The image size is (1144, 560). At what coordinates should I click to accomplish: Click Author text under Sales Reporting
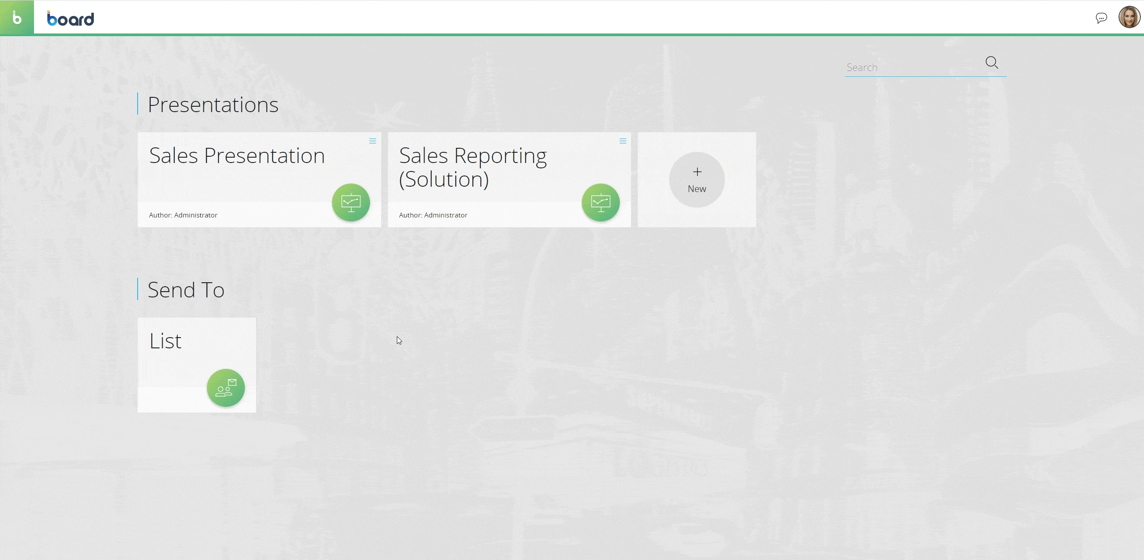point(433,215)
